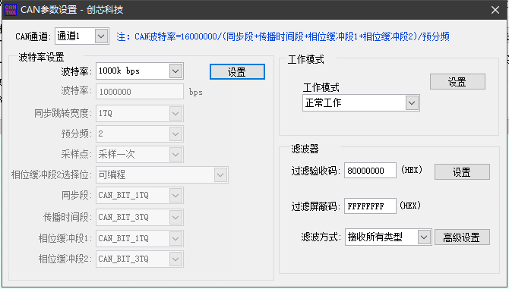The image size is (509, 289).
Task: Click the 采样点 采样一次 dropdown
Action: point(140,154)
